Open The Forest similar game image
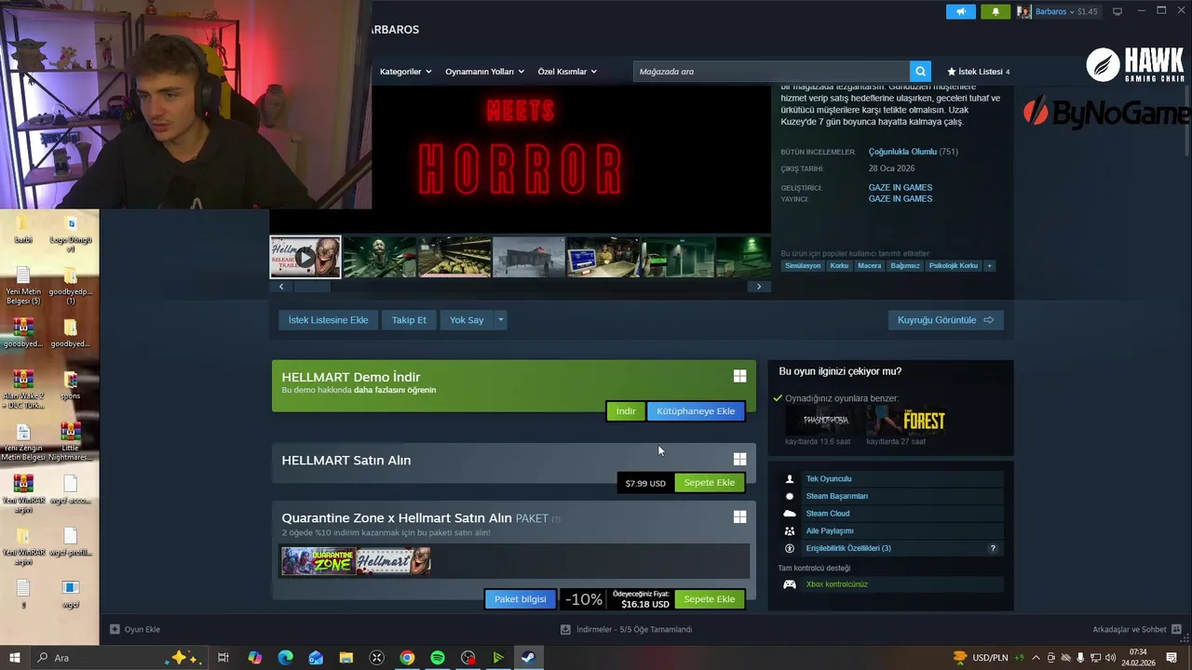 [x=905, y=421]
